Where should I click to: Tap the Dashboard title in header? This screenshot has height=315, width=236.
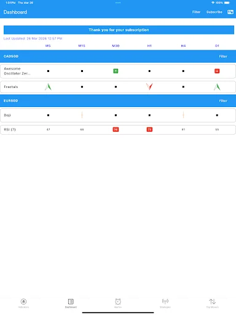pyautogui.click(x=15, y=12)
